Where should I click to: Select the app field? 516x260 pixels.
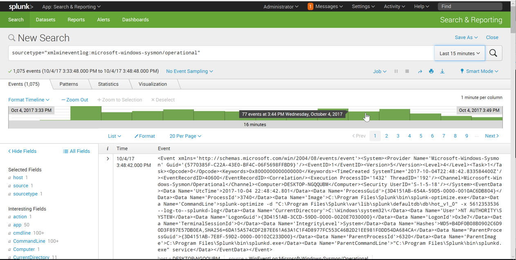(x=17, y=225)
